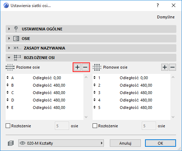Collapse the ROZŁOŻENIE OSI panel
Screen dimensions: 182x151
(x=9, y=58)
